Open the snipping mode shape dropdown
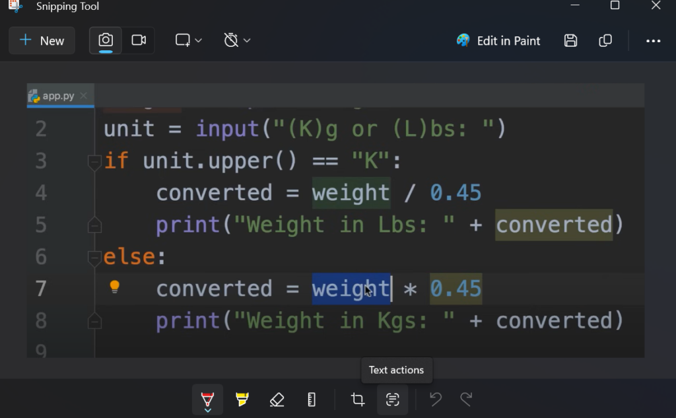Viewport: 676px width, 418px height. (188, 40)
